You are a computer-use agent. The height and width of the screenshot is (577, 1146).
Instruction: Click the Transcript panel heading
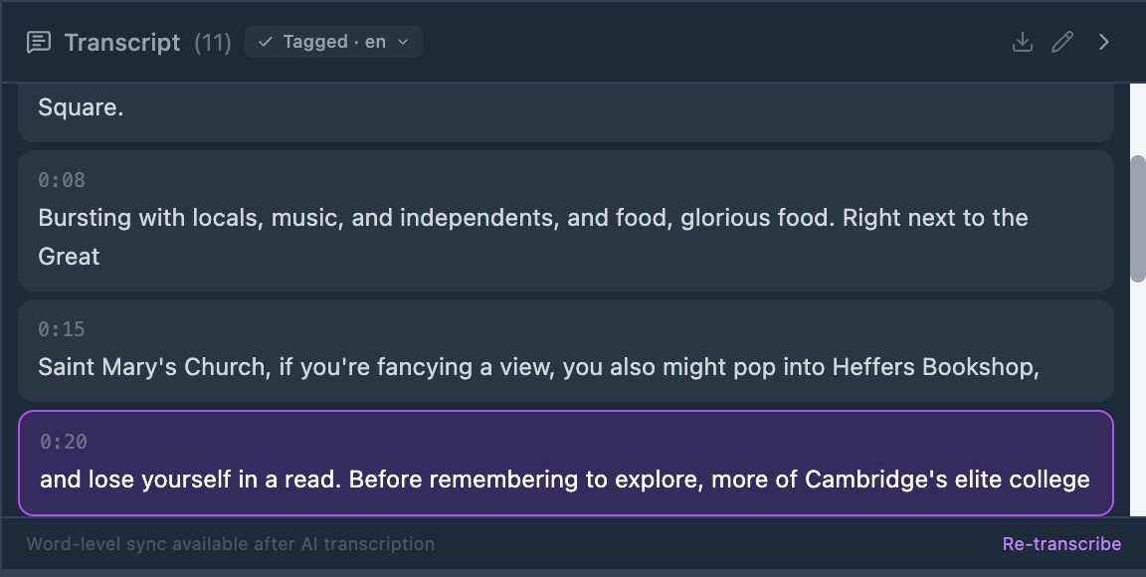[x=122, y=43]
